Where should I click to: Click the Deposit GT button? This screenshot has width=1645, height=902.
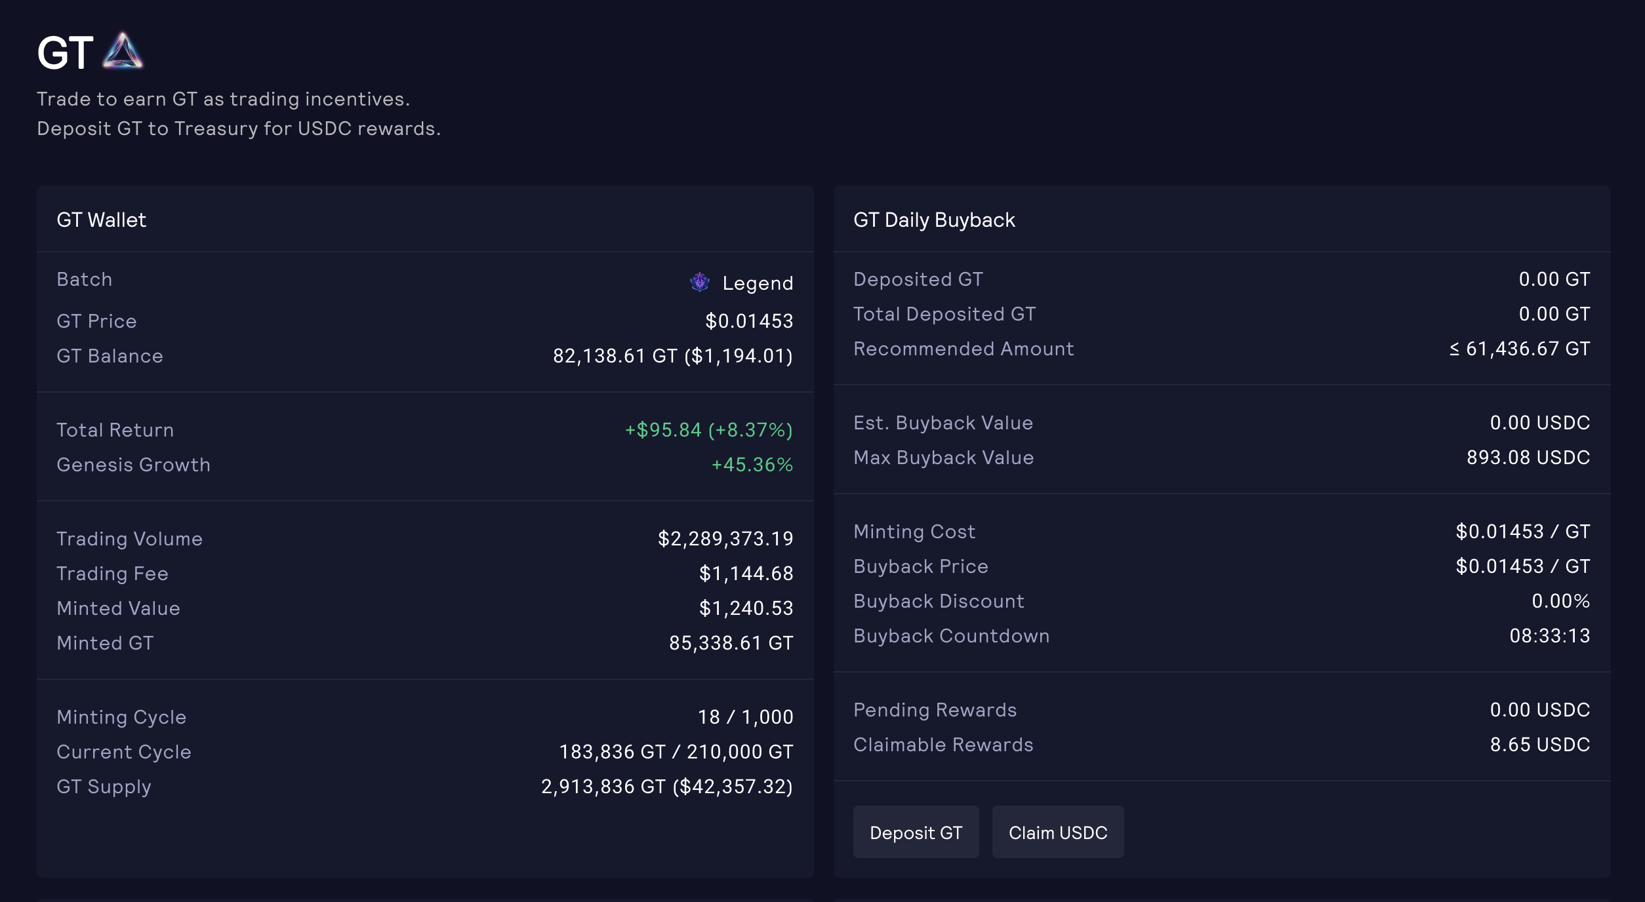[916, 832]
